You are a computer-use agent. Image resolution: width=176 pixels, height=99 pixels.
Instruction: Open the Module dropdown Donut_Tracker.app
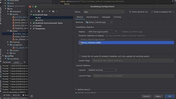[99, 22]
